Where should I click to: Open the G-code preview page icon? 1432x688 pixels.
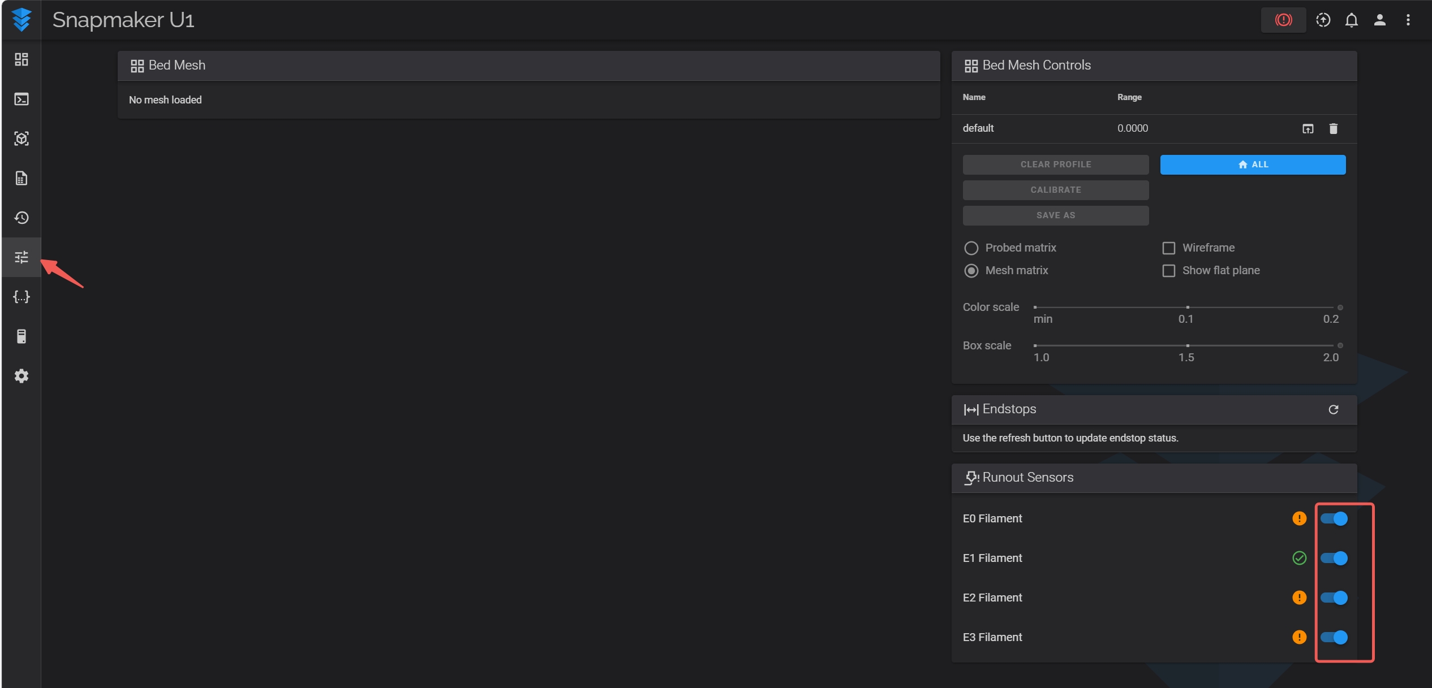(21, 139)
